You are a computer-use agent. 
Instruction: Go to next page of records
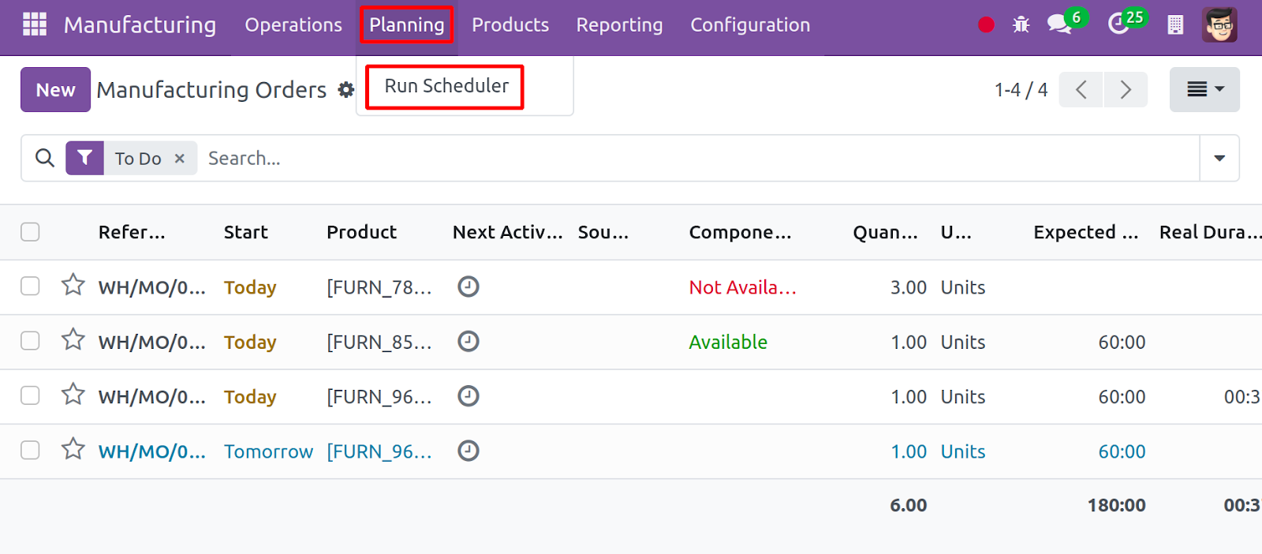click(x=1126, y=89)
